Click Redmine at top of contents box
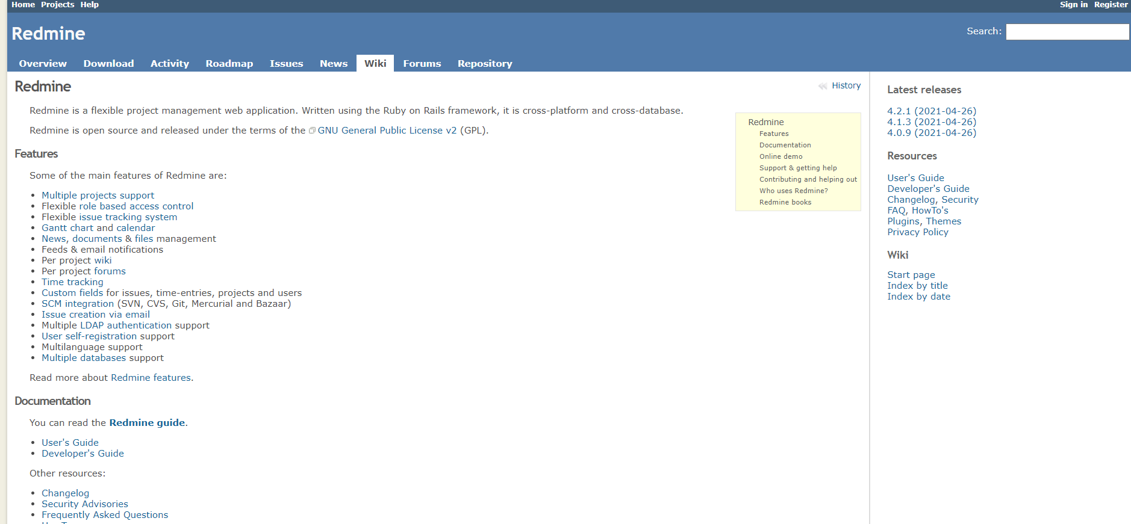This screenshot has height=524, width=1131. (766, 122)
